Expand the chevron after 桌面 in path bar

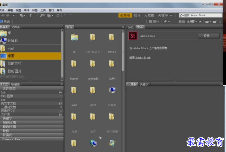[13, 22]
